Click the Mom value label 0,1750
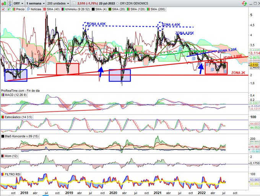Viewport: 260px width, 196px height. coord(255,163)
